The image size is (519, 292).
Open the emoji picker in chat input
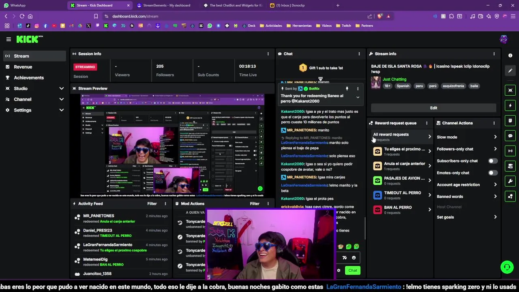point(354,258)
